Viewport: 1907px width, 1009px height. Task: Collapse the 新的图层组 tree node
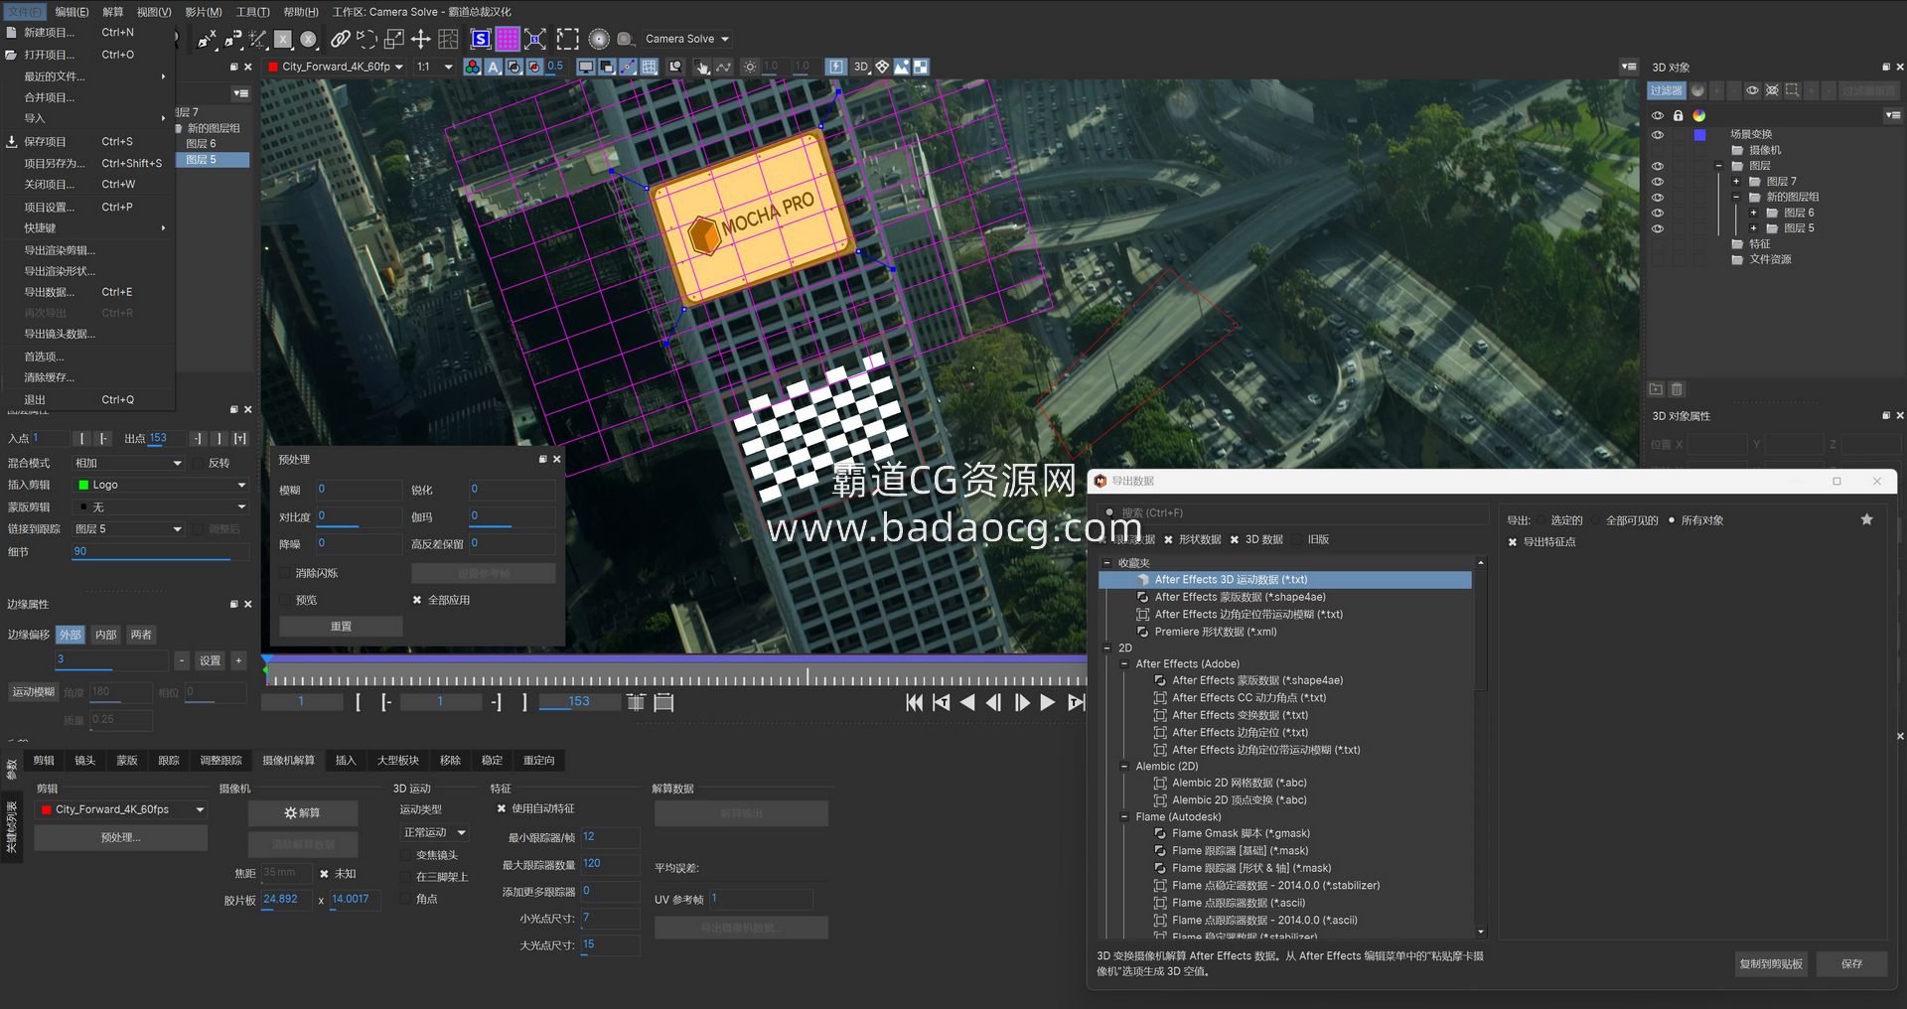1736,197
